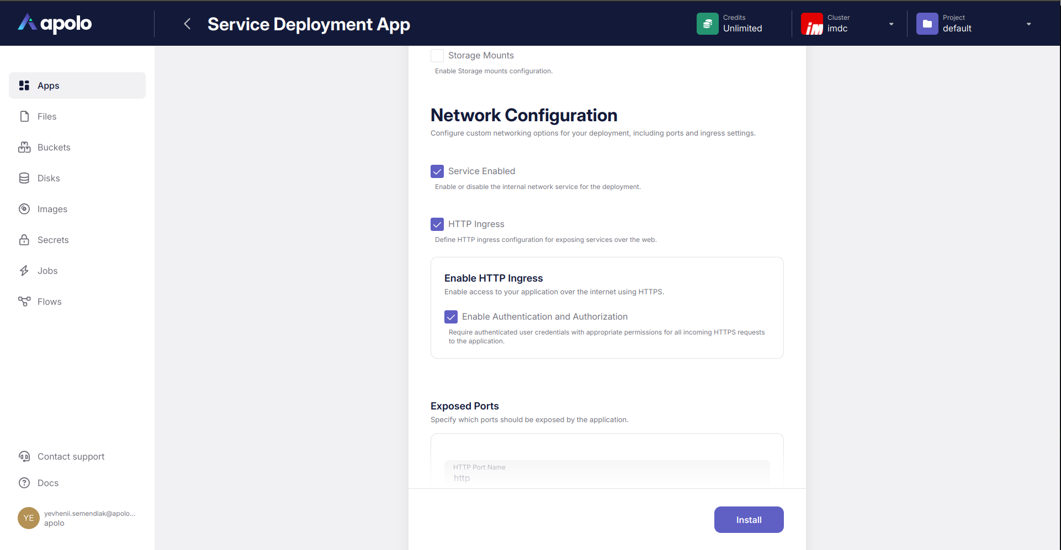Open the Contact support link

pos(71,456)
